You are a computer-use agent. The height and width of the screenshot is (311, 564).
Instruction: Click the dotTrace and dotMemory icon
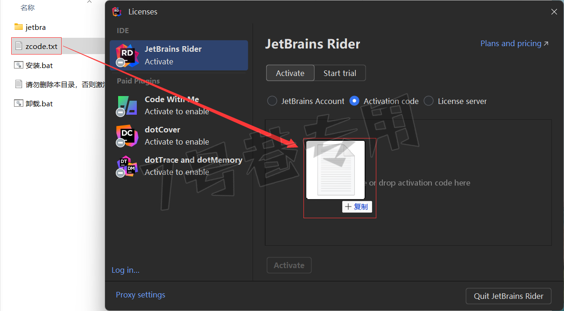127,166
